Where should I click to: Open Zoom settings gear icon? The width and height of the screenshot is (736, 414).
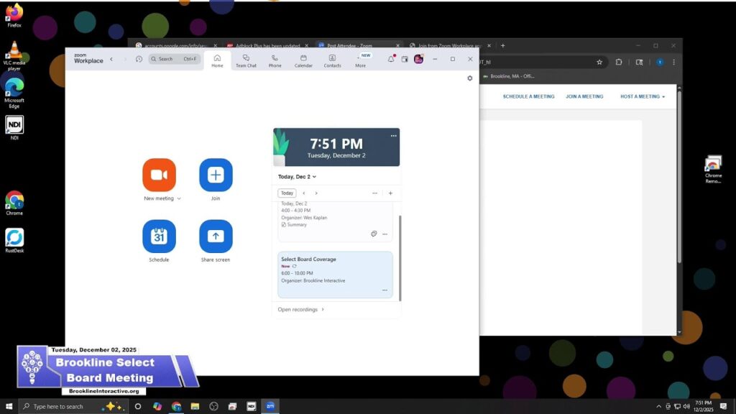[x=470, y=78]
